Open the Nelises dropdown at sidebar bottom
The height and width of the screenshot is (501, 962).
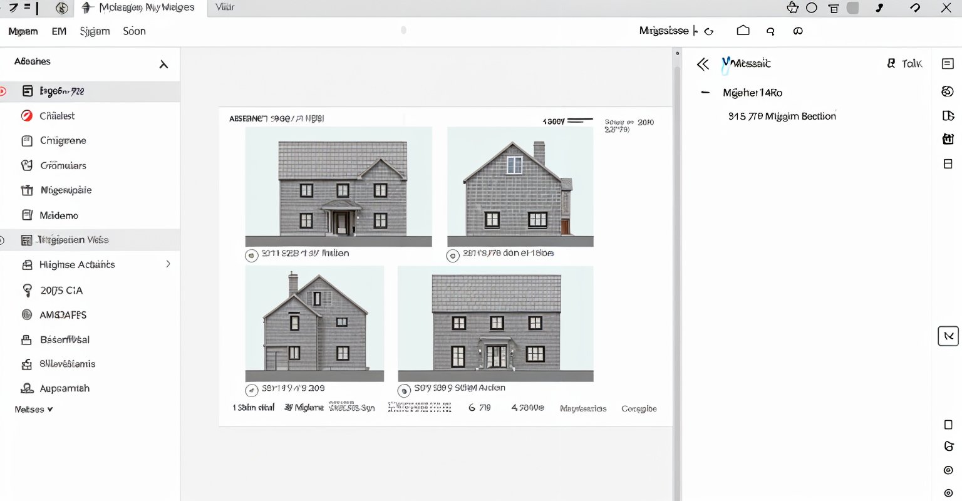34,410
